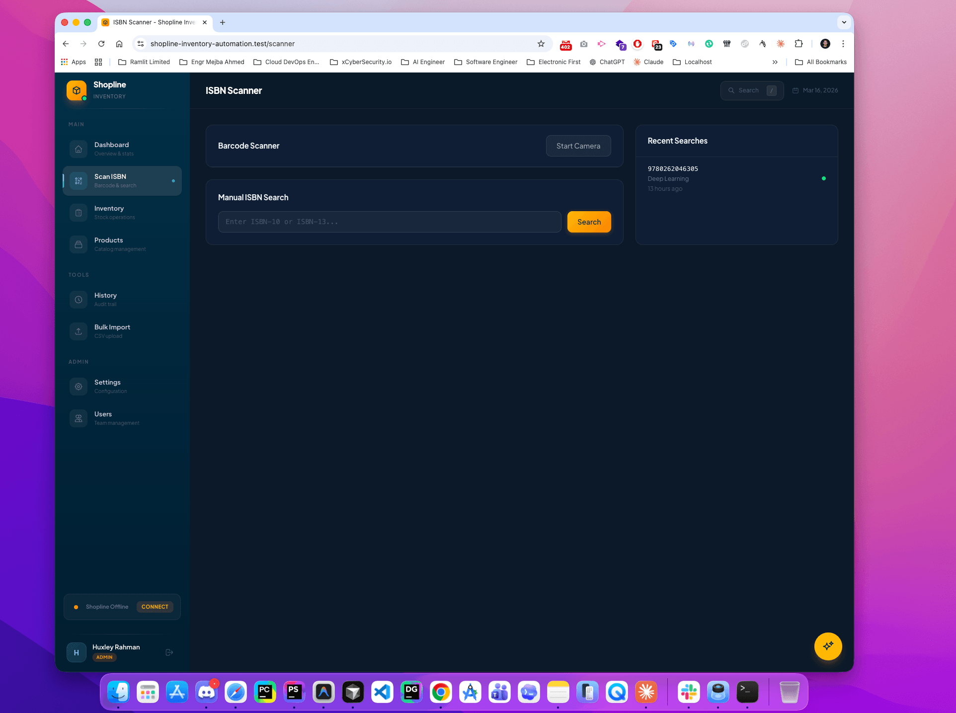
Task: Open the Settings configuration icon
Action: [x=78, y=386]
